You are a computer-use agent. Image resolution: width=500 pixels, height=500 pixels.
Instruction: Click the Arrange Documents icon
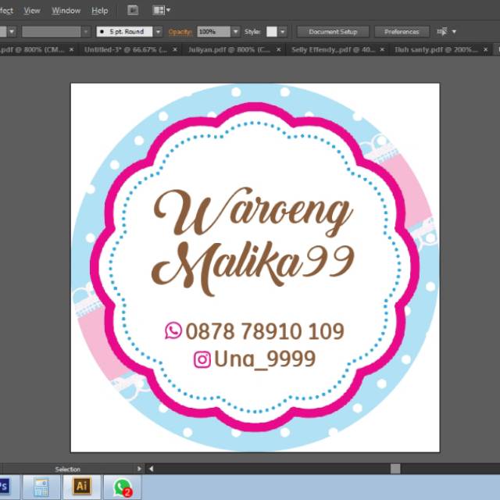(x=161, y=10)
